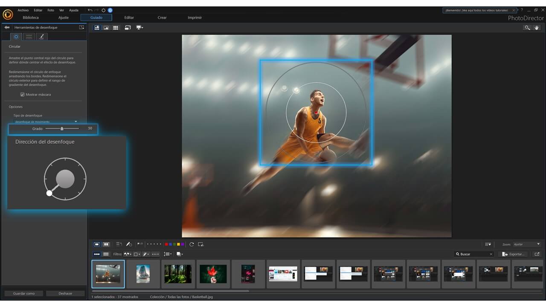
Task: Select the linear blur tool tab
Action: point(29,37)
